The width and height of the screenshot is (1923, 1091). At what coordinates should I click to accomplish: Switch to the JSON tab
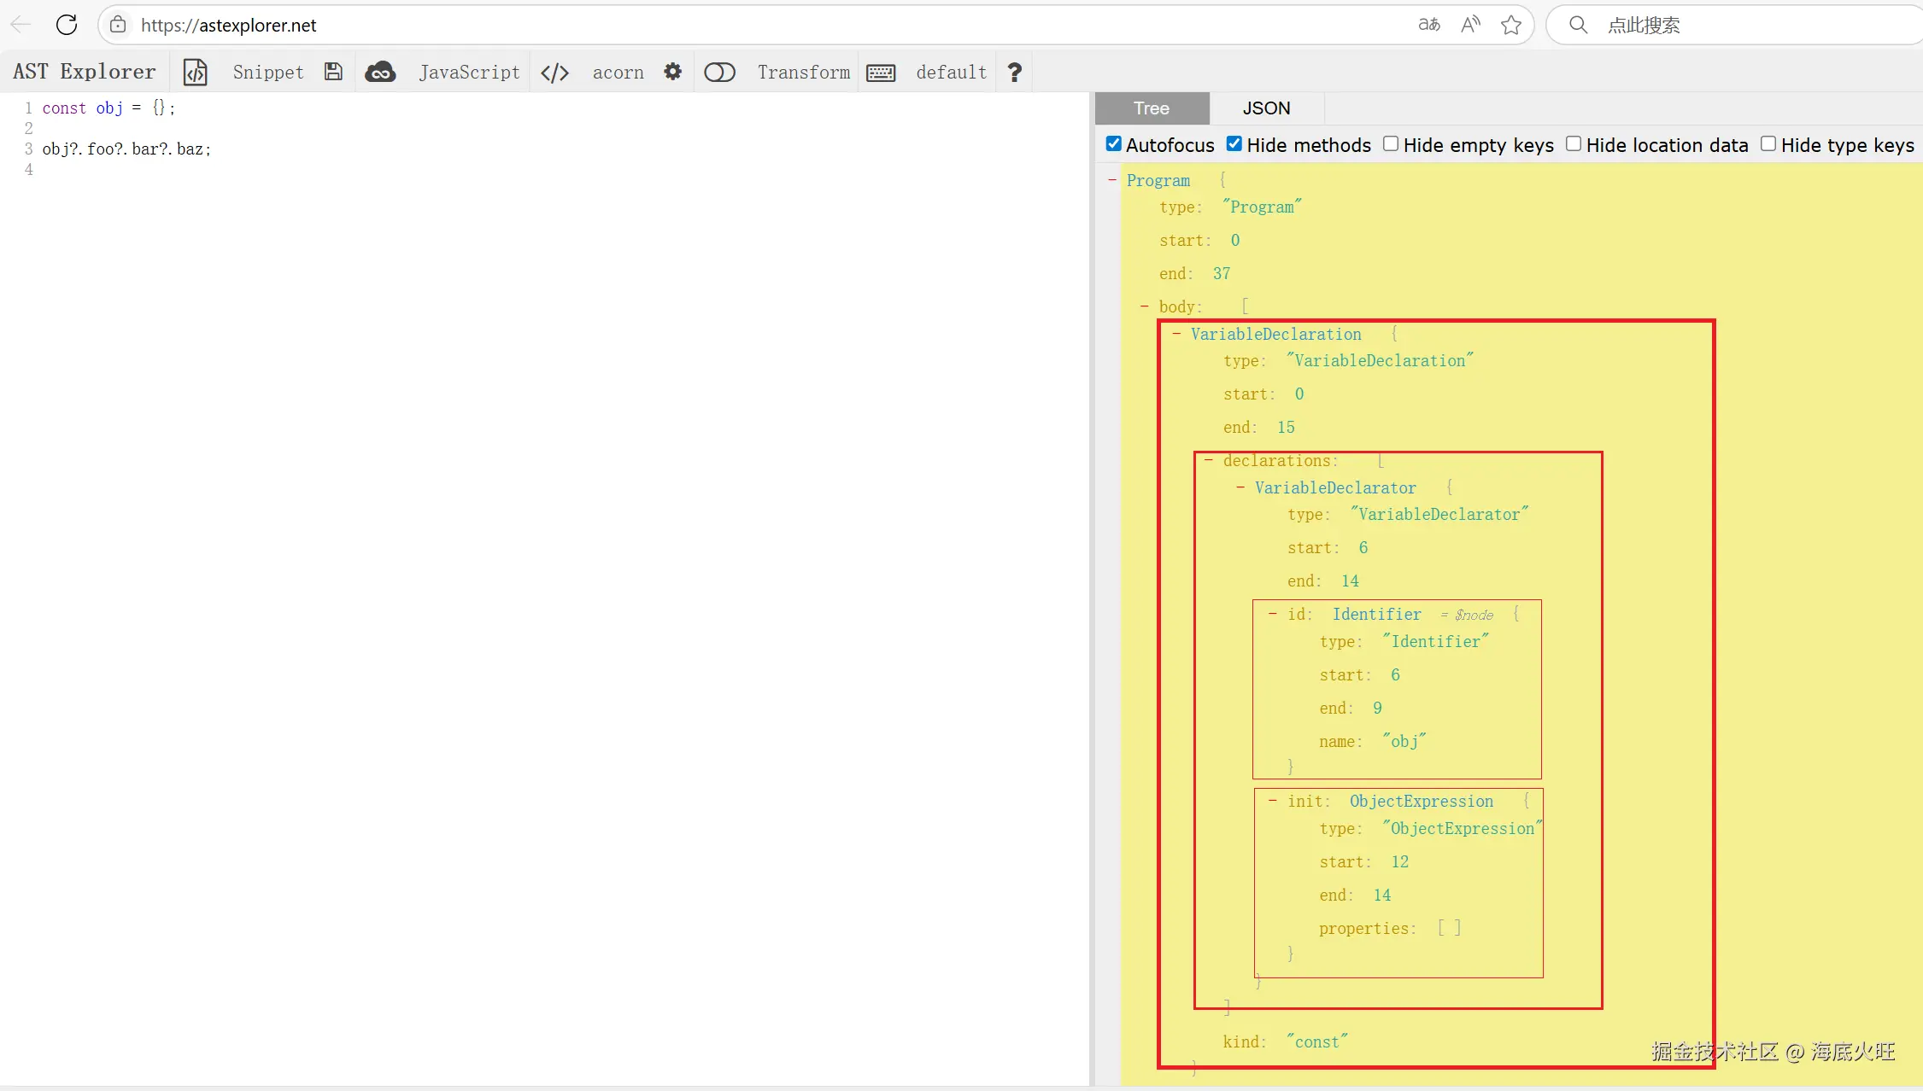point(1266,108)
